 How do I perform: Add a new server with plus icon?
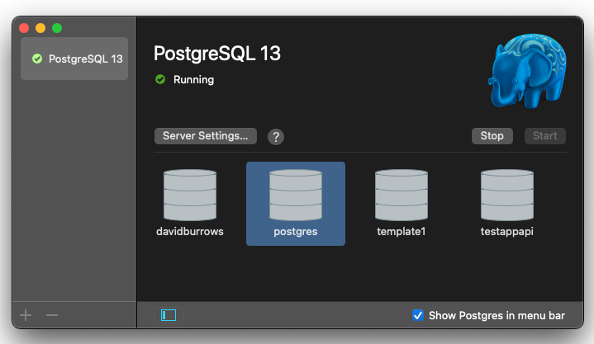point(26,315)
